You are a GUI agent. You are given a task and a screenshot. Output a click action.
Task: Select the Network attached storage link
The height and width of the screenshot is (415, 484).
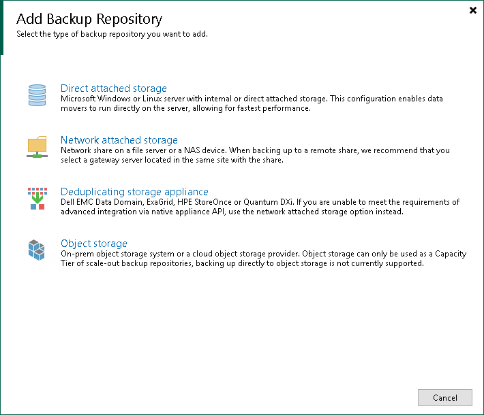pos(119,140)
